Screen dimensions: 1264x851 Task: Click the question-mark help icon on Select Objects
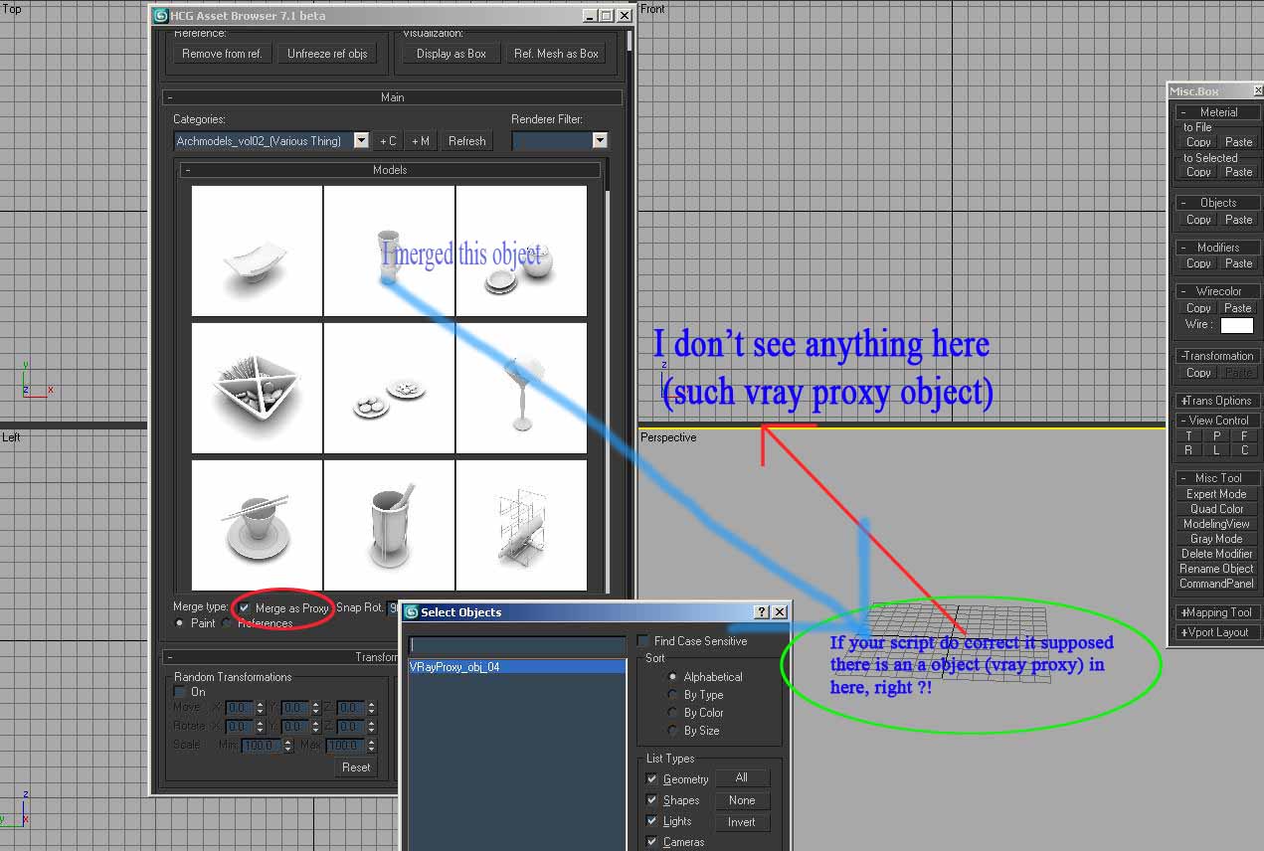pos(761,612)
